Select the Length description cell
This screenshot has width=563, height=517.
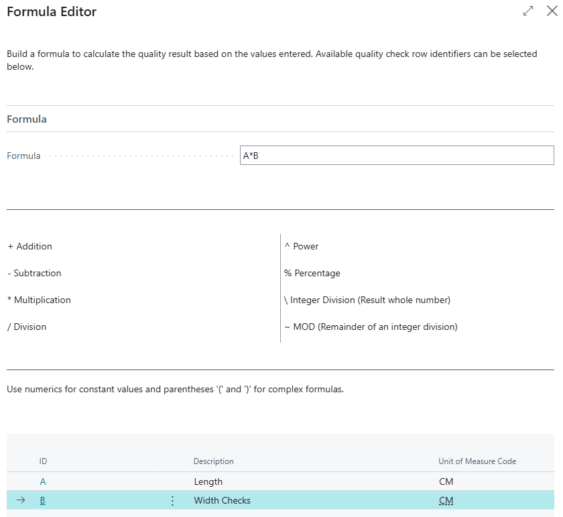tap(208, 481)
